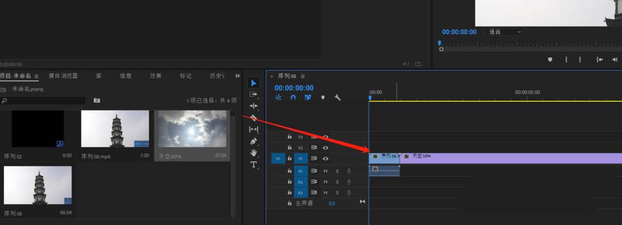622x225 pixels.
Task: Toggle linked selection in timeline
Action: (308, 97)
